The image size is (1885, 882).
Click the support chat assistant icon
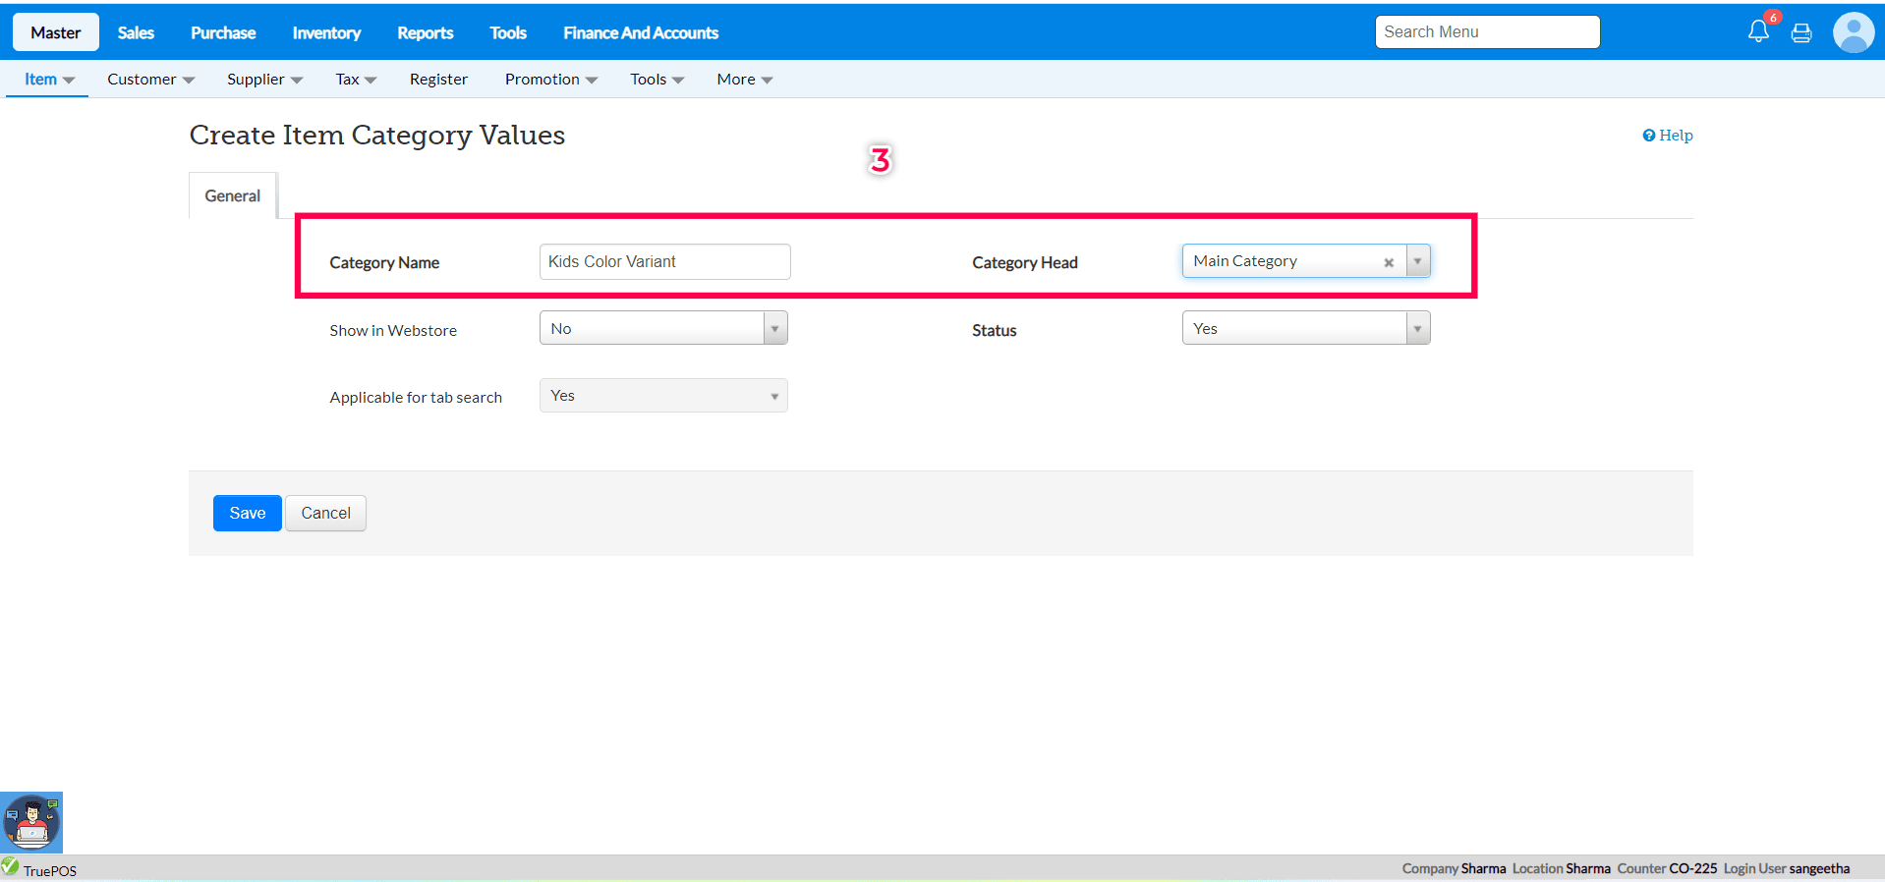tap(31, 822)
